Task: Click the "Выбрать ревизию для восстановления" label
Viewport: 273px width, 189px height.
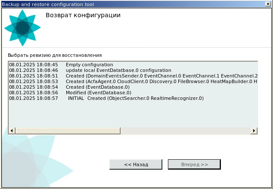Action: 55,55
